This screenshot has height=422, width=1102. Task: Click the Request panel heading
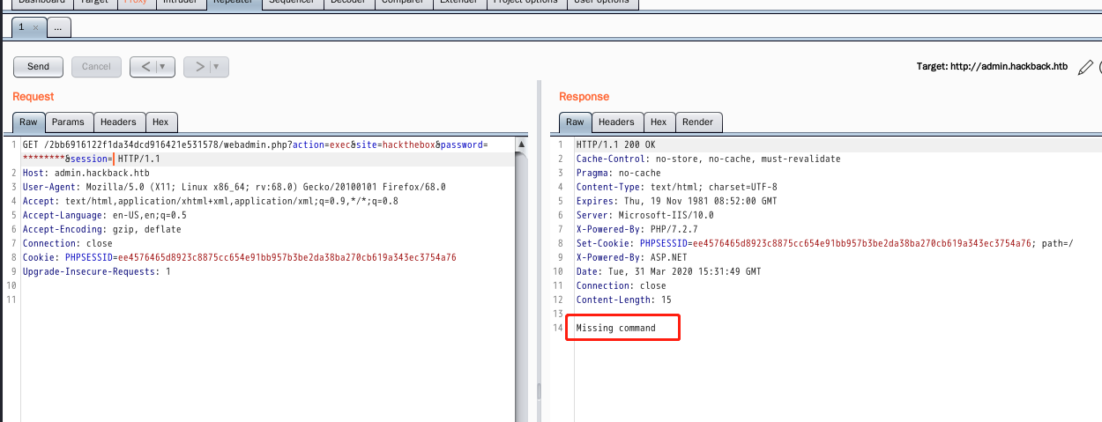pyautogui.click(x=34, y=97)
